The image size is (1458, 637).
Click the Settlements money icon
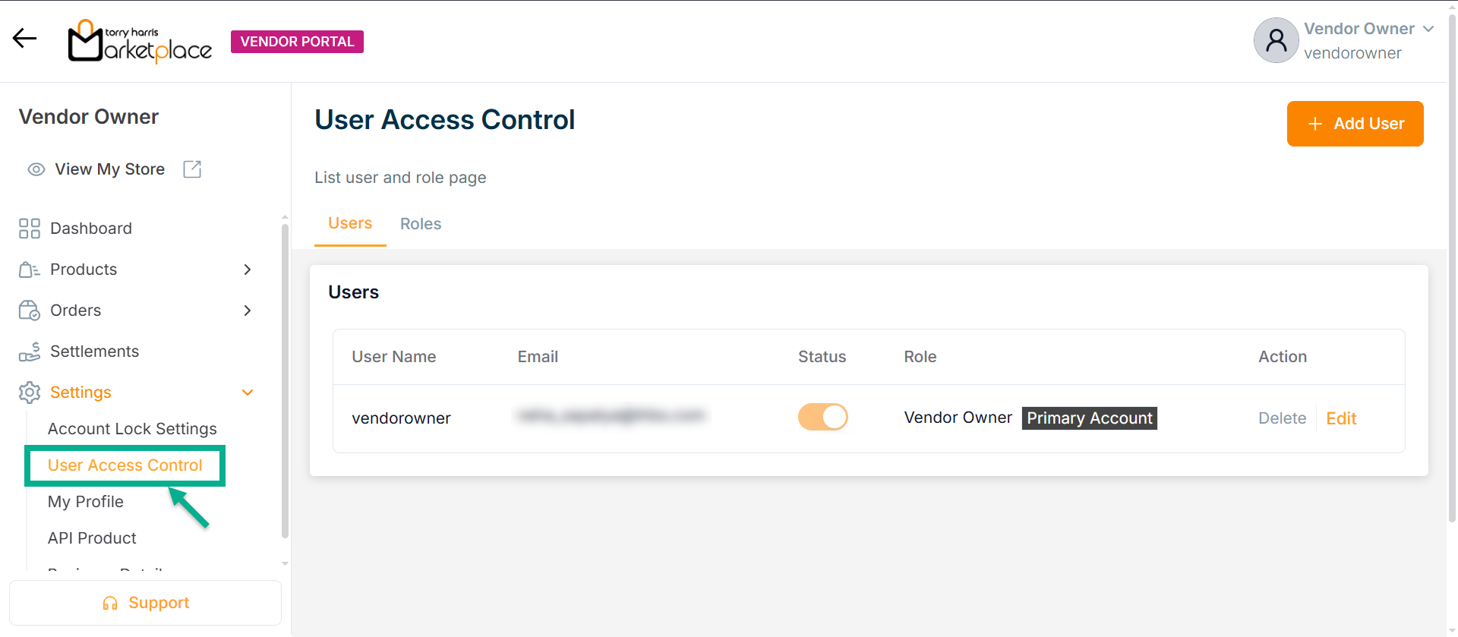[30, 352]
